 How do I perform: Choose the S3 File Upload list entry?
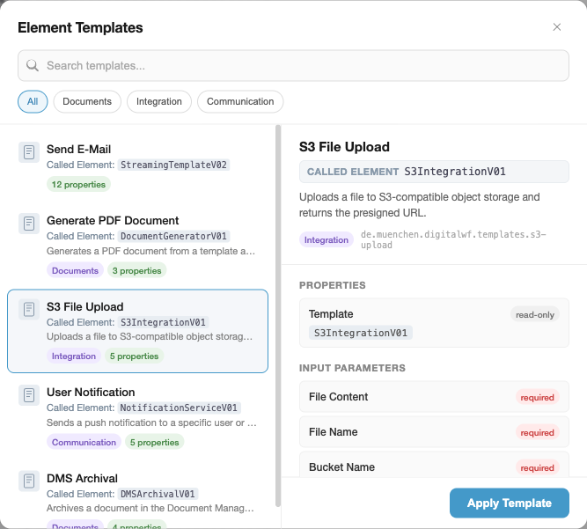[138, 331]
